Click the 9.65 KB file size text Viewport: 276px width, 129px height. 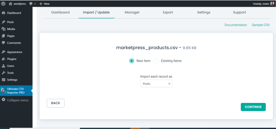pos(189,48)
